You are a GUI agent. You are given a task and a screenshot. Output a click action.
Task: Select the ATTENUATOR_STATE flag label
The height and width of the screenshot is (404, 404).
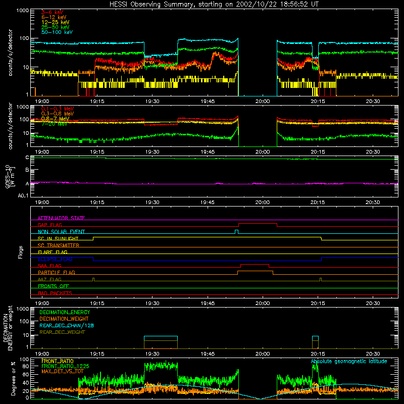[61, 218]
